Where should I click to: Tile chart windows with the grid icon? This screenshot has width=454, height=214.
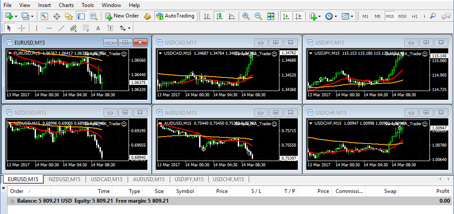click(271, 16)
